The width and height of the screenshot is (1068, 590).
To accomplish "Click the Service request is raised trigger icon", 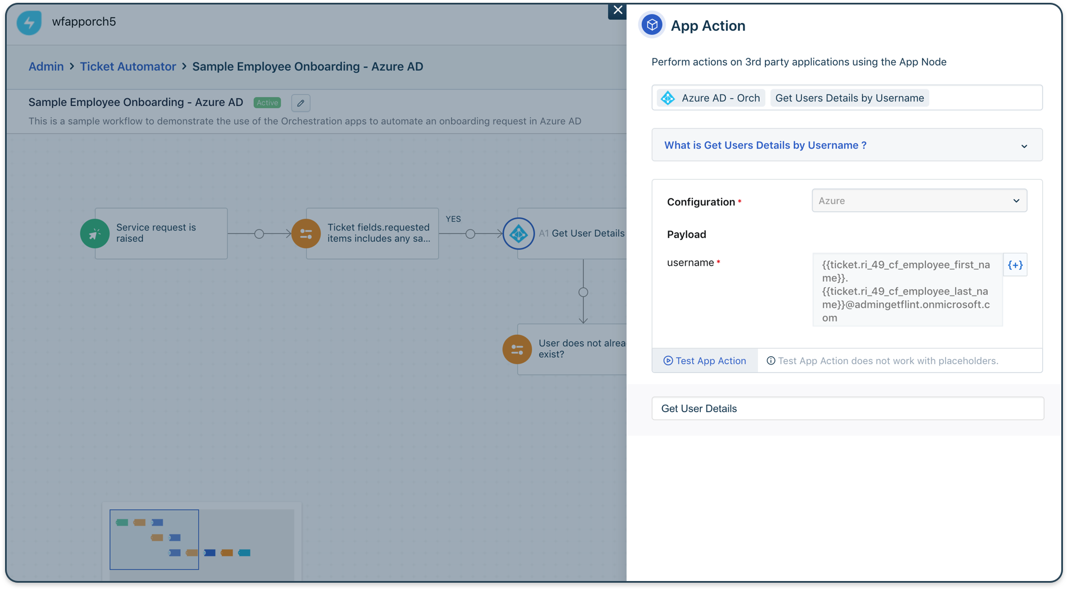I will point(94,233).
